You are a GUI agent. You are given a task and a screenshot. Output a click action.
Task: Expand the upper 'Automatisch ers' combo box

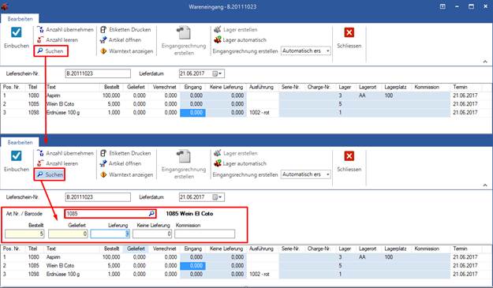328,51
